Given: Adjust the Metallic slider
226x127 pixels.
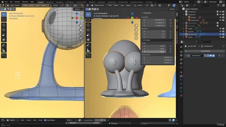Looking at the screenshot, I should (x=84, y=123).
